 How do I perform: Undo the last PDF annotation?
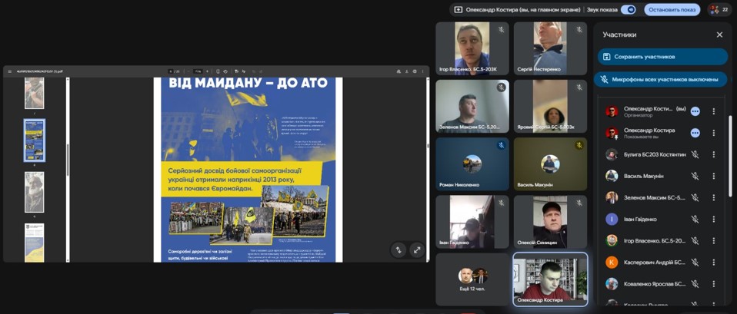254,71
